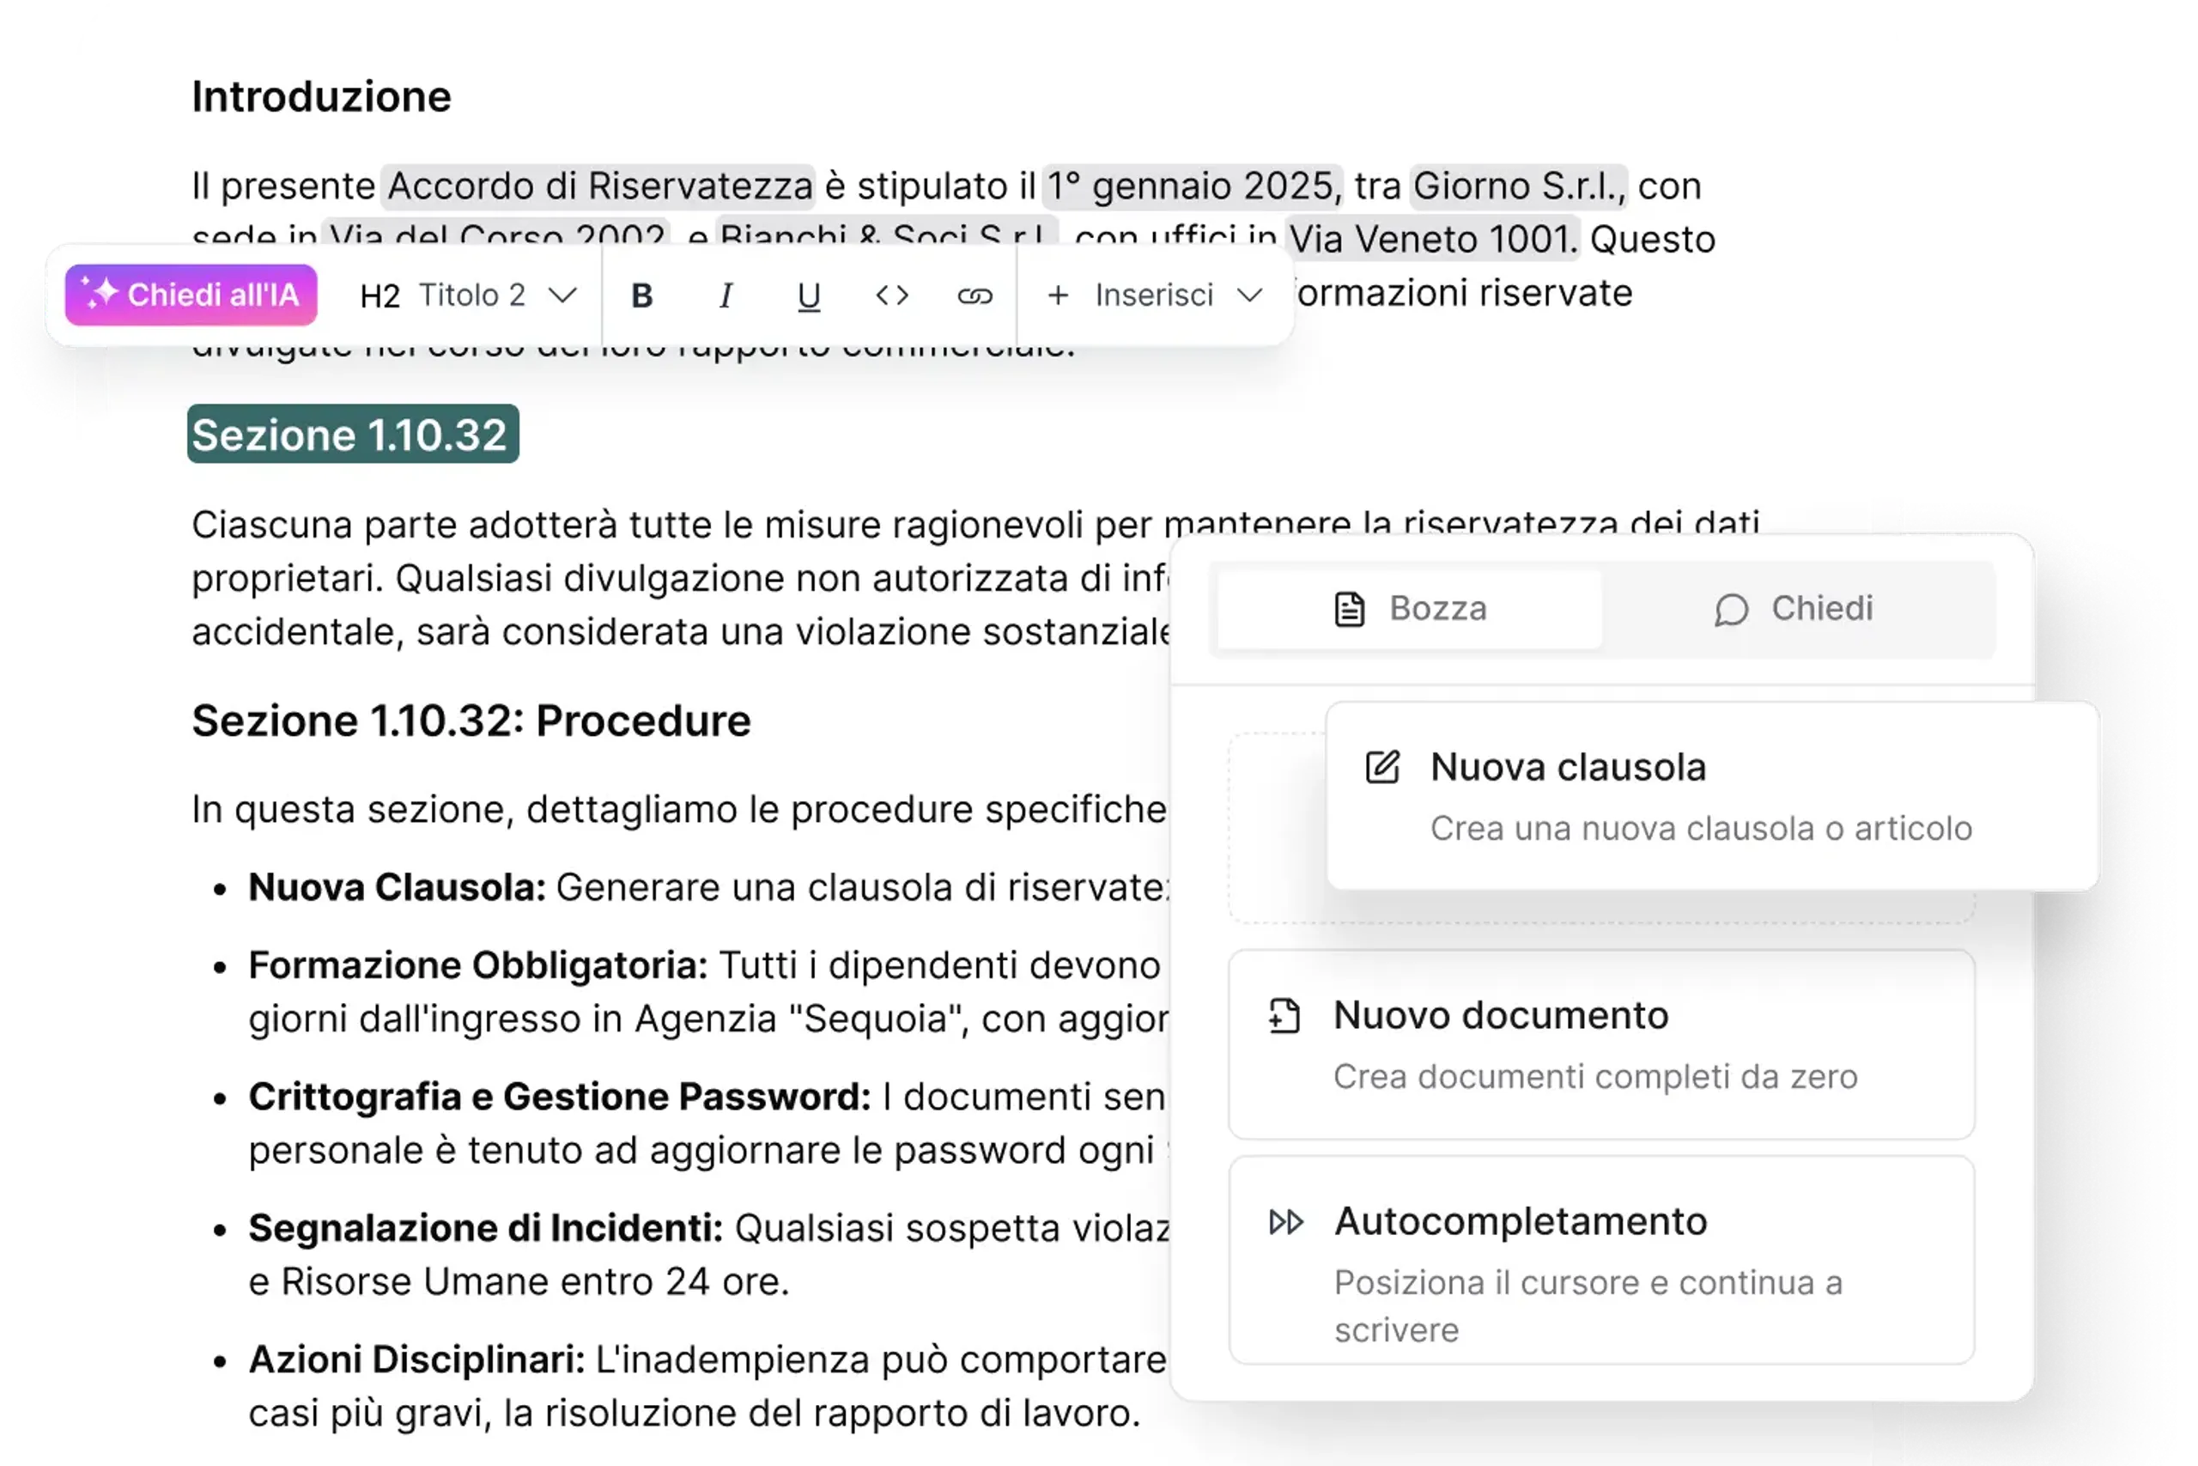Switch to the Chiedi tab
2198x1466 pixels.
[1794, 609]
